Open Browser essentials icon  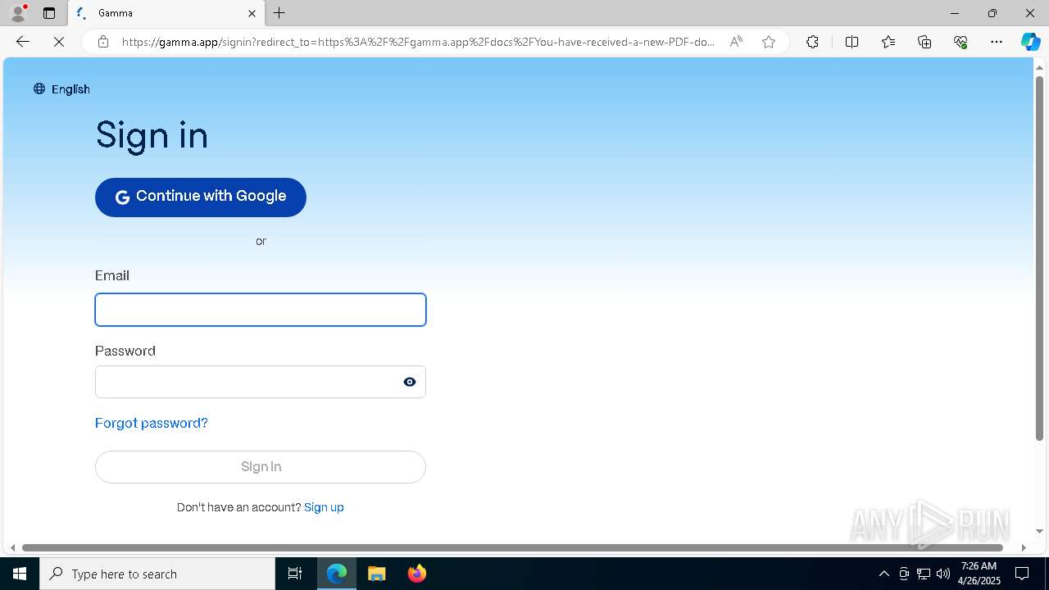coord(960,42)
